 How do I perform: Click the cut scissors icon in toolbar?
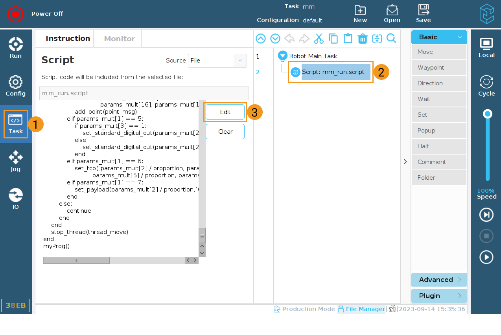[319, 39]
